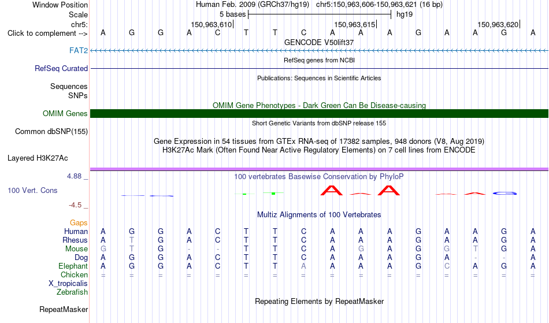This screenshot has width=549, height=323.
Task: Select the X_tropicalis species label
Action: tap(68, 284)
